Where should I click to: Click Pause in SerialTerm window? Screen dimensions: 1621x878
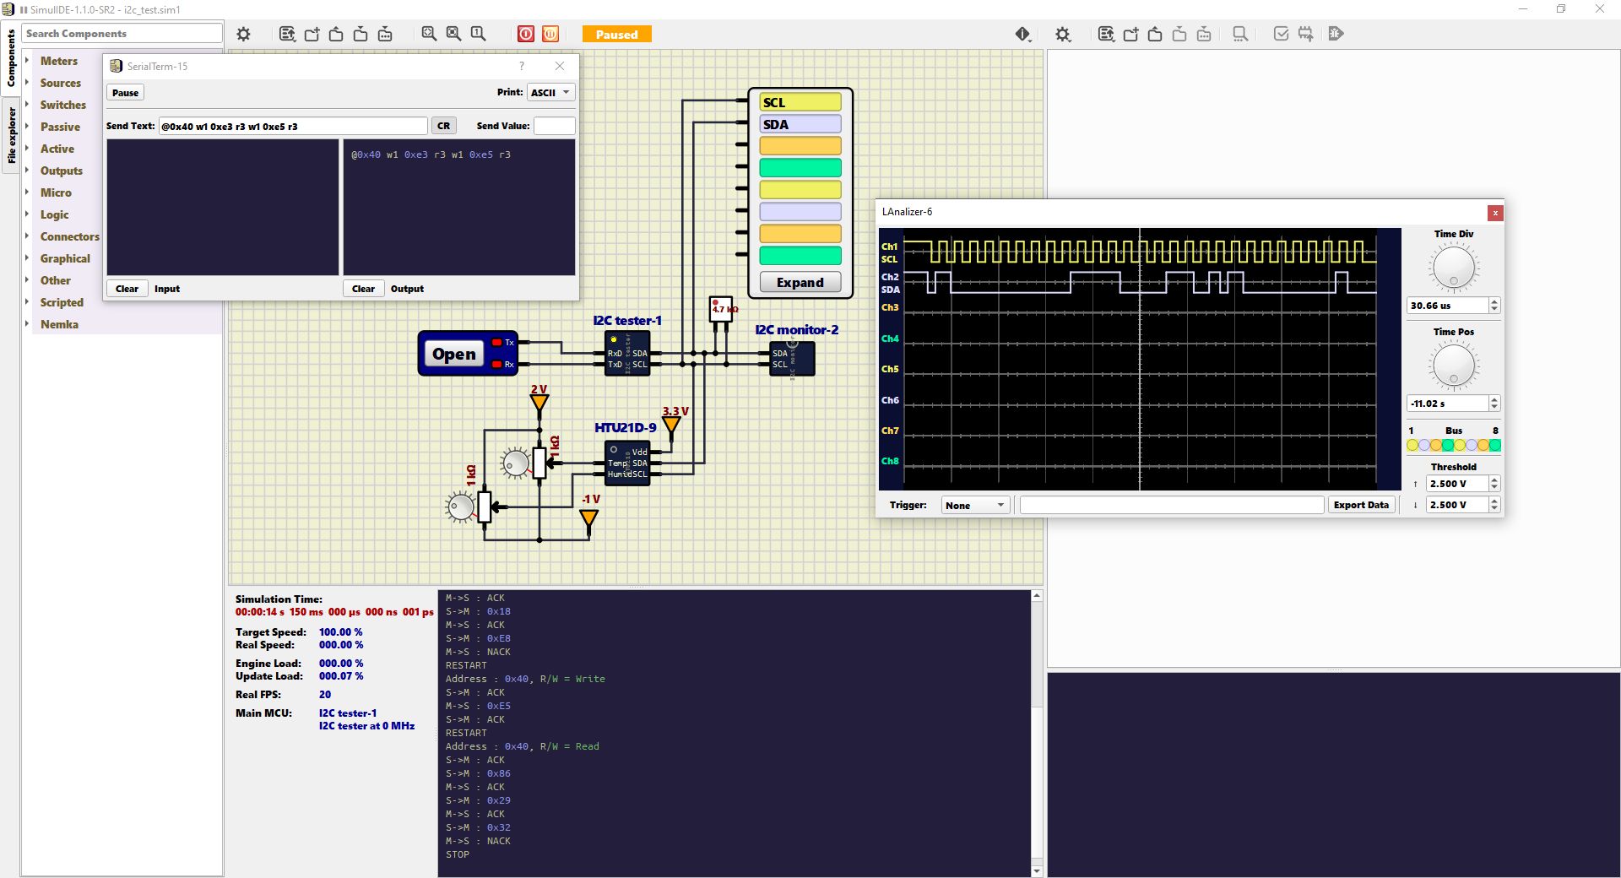[x=125, y=93]
